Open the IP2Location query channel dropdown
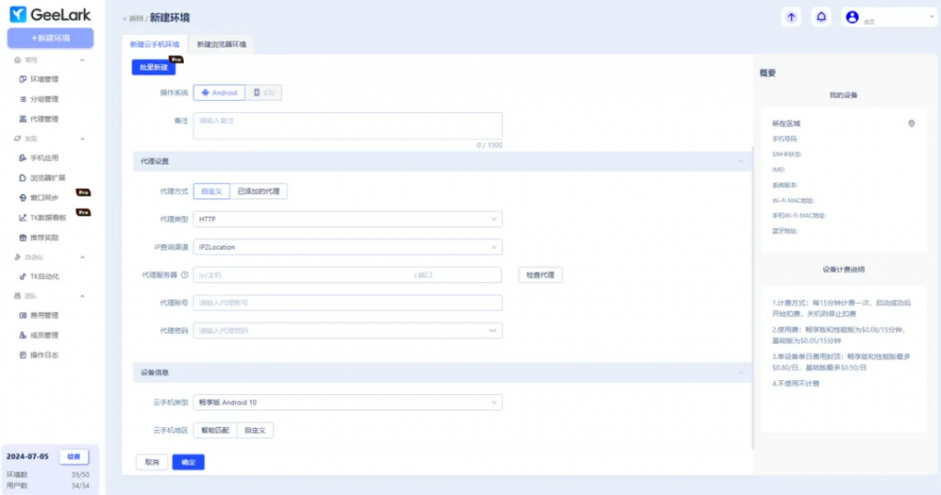This screenshot has height=495, width=941. point(347,247)
